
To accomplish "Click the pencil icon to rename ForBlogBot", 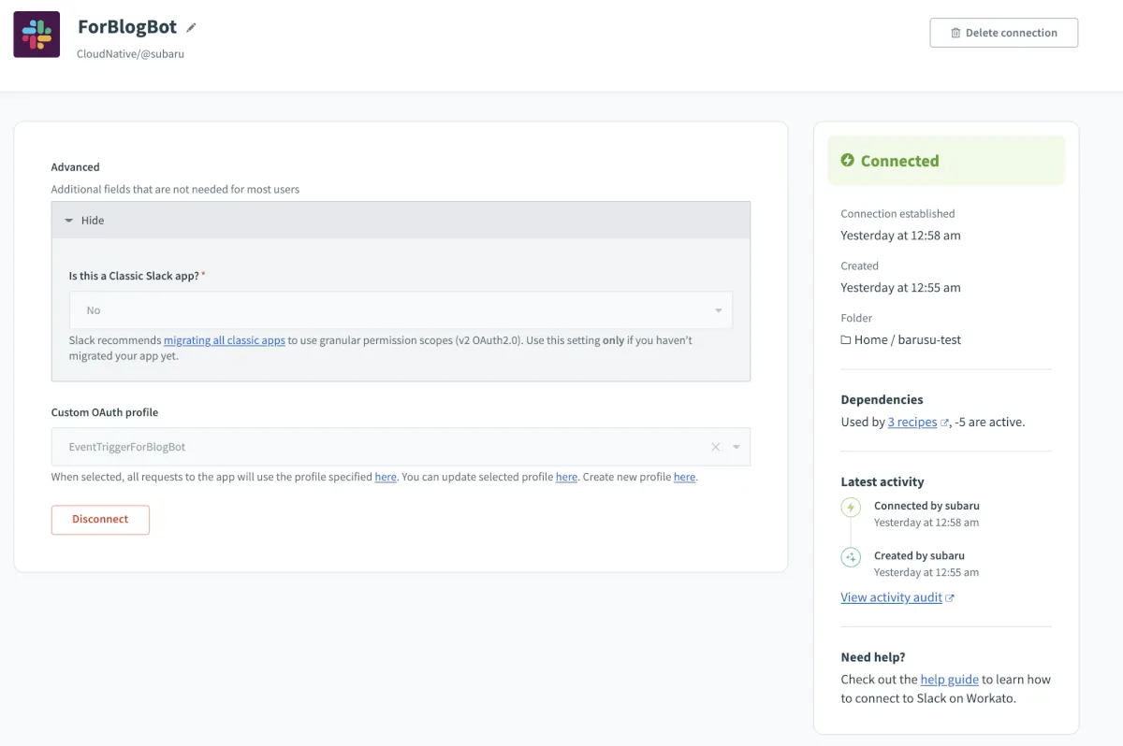I will pyautogui.click(x=192, y=28).
